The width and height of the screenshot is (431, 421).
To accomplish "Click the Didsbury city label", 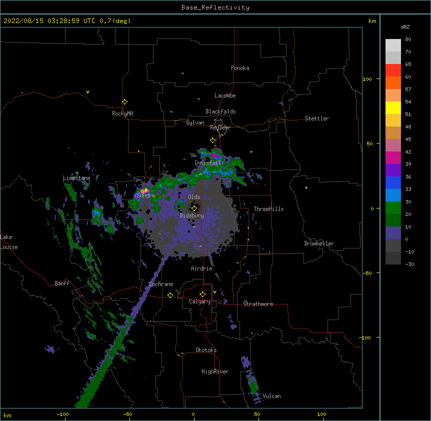I will tap(192, 215).
